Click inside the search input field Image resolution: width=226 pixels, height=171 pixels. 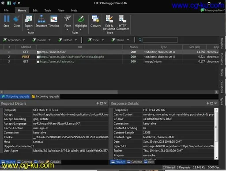pyautogui.click(x=160, y=40)
